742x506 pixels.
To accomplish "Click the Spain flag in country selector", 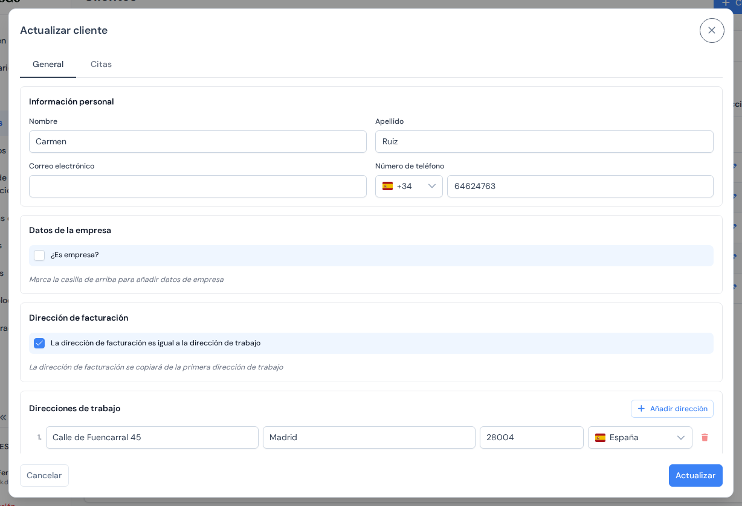I will 600,437.
